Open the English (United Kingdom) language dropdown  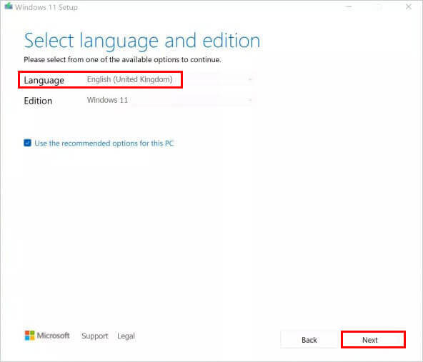169,79
